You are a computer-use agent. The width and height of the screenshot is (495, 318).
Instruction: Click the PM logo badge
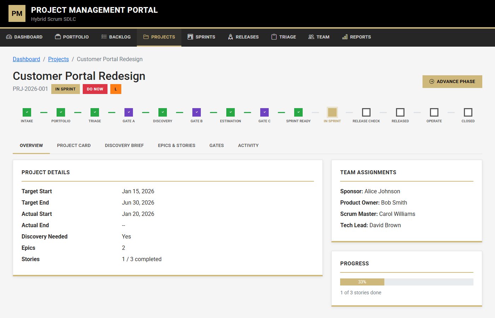(x=17, y=13)
